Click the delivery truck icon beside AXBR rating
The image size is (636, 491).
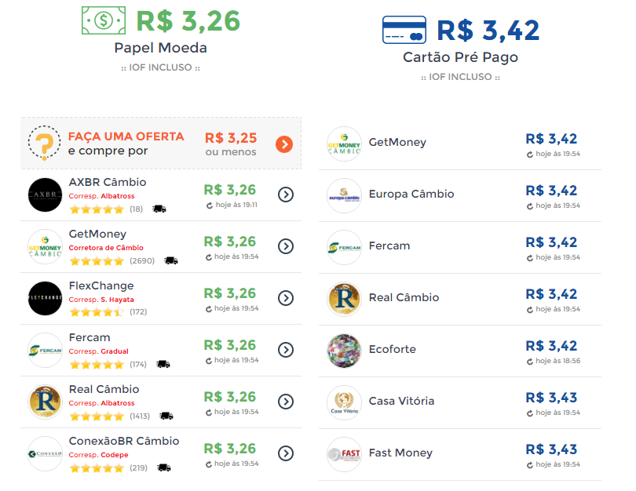159,209
